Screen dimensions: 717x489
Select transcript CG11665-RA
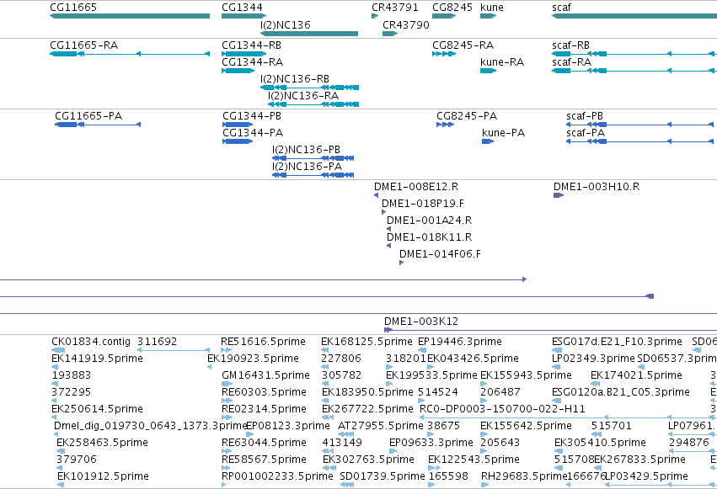130,54
